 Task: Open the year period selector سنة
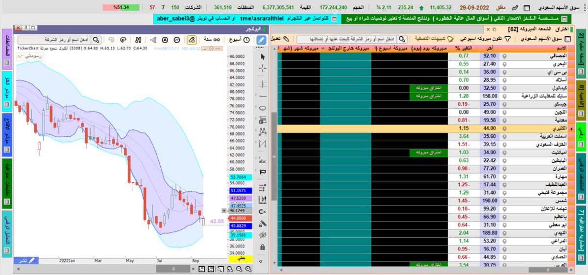212,40
